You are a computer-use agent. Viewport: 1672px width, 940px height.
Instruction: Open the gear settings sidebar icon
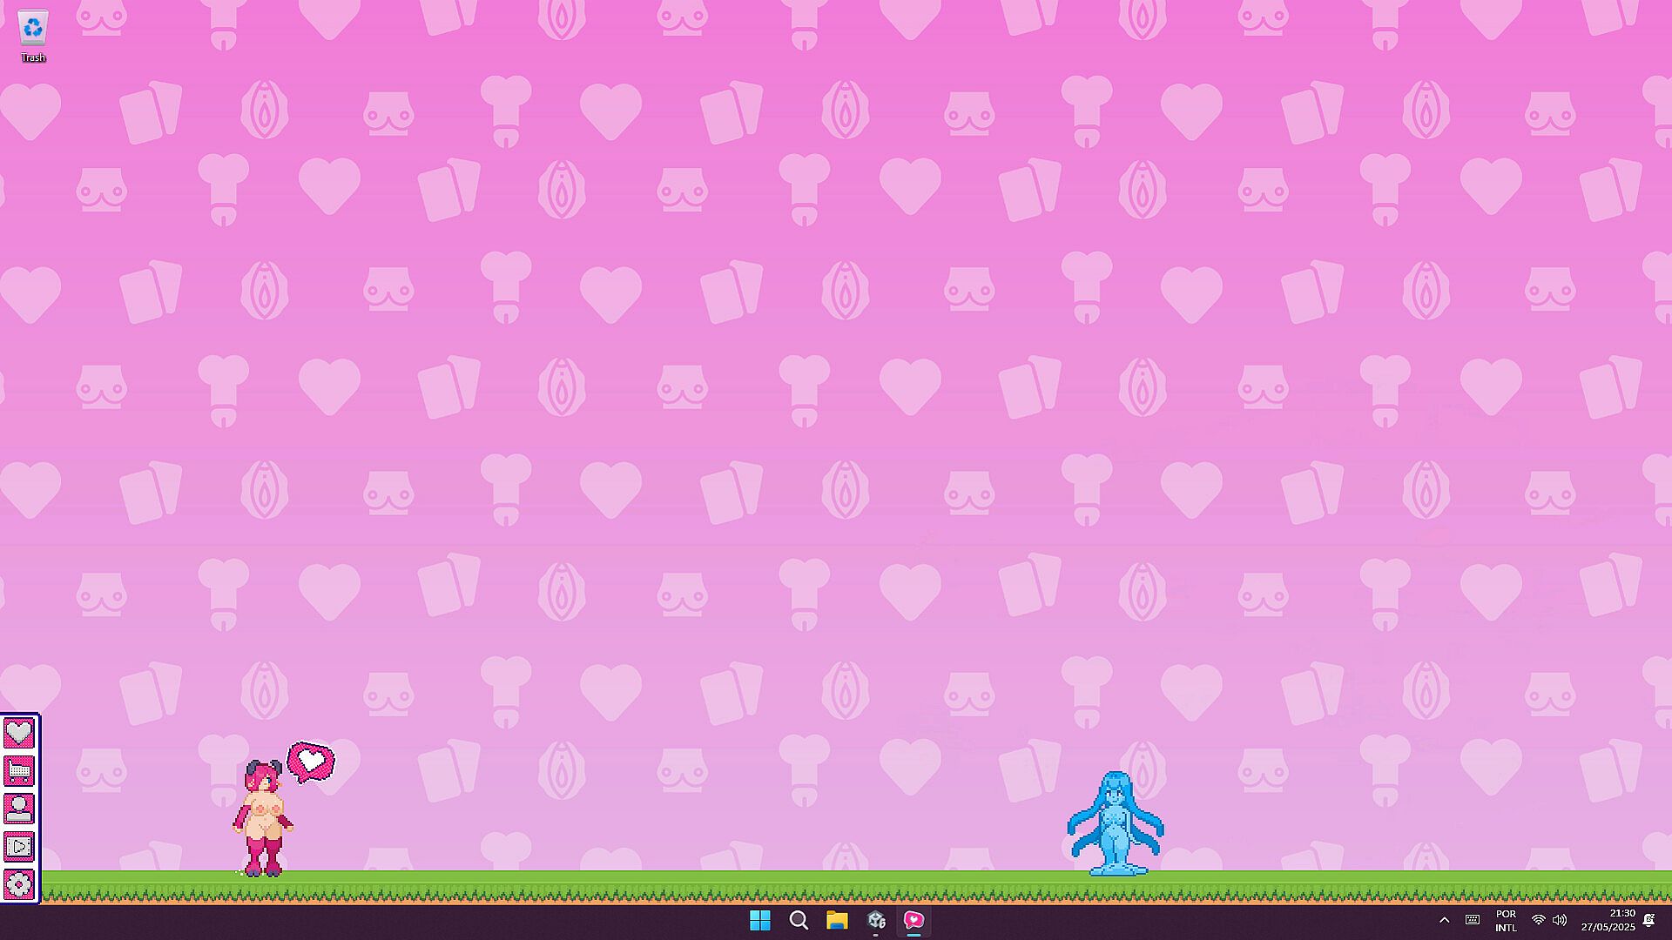click(19, 884)
